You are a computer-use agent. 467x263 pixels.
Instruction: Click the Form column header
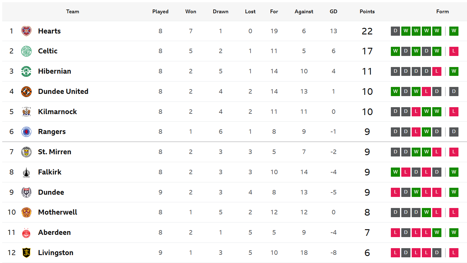(442, 11)
